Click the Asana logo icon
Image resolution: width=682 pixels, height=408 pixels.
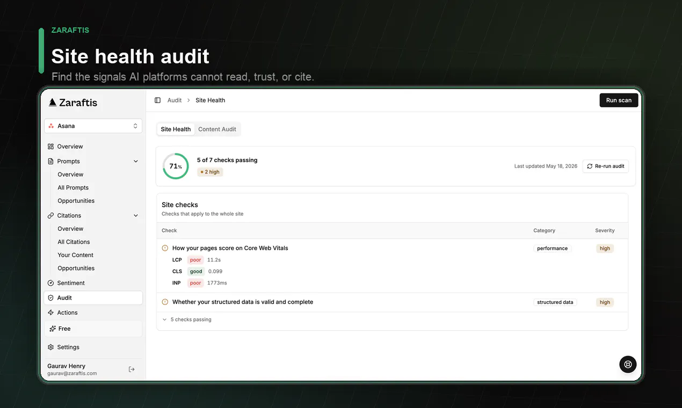(51, 126)
